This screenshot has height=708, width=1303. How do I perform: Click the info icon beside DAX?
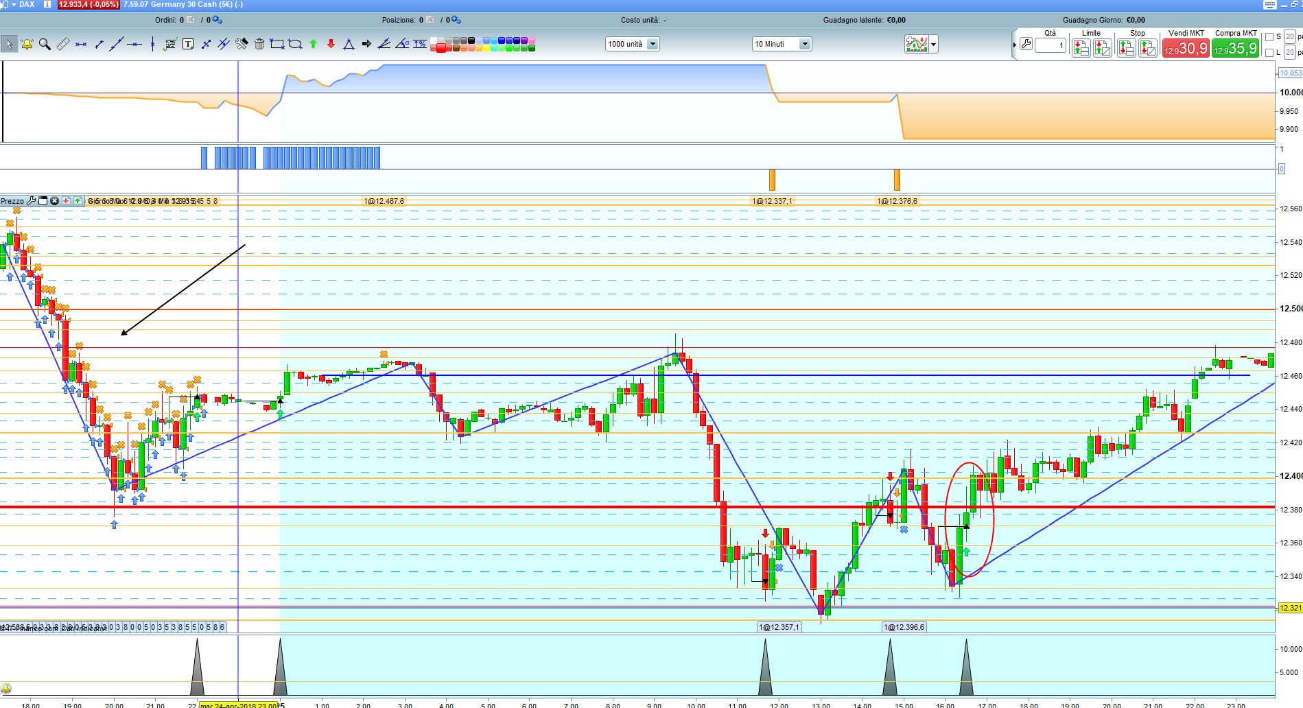coord(47,4)
